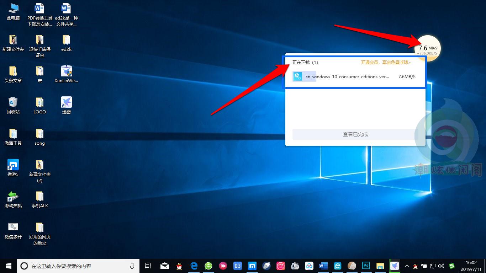Click the Xunlei icon in the taskbar
486x273 pixels.
pos(394,266)
